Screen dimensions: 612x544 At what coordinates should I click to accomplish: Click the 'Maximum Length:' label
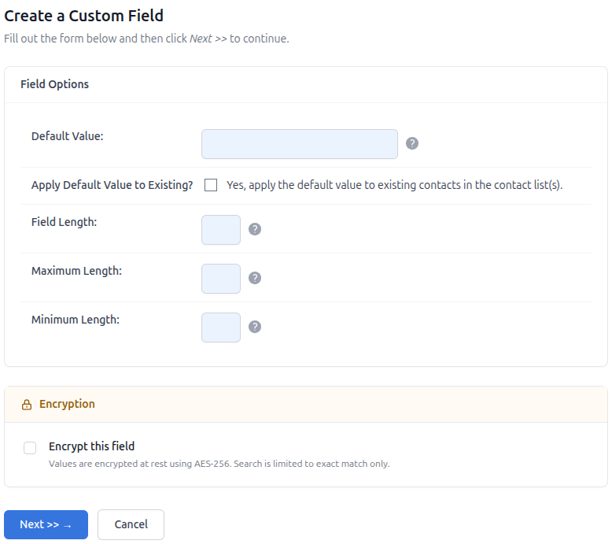coord(76,271)
